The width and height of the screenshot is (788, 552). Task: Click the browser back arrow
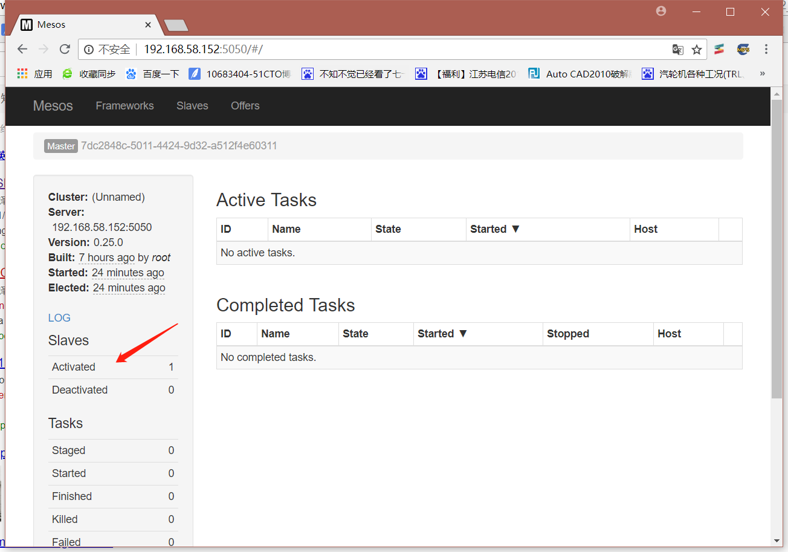[22, 50]
